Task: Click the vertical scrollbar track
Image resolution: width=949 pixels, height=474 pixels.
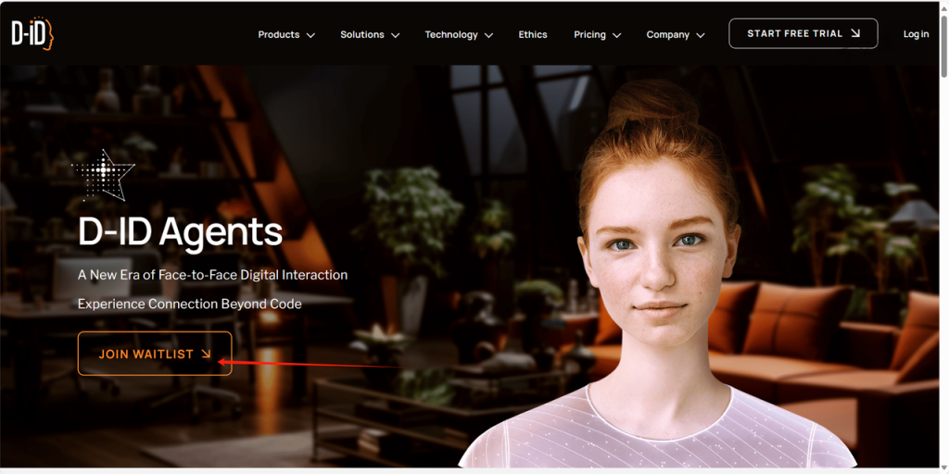Action: point(943,278)
